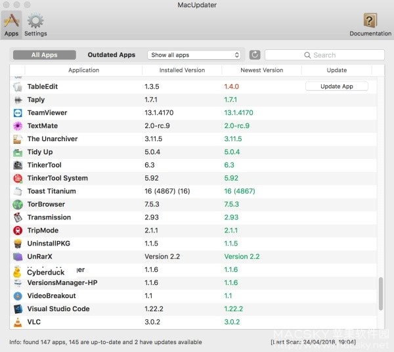
Task: Select the TeamViewer row name
Action: pyautogui.click(x=47, y=113)
